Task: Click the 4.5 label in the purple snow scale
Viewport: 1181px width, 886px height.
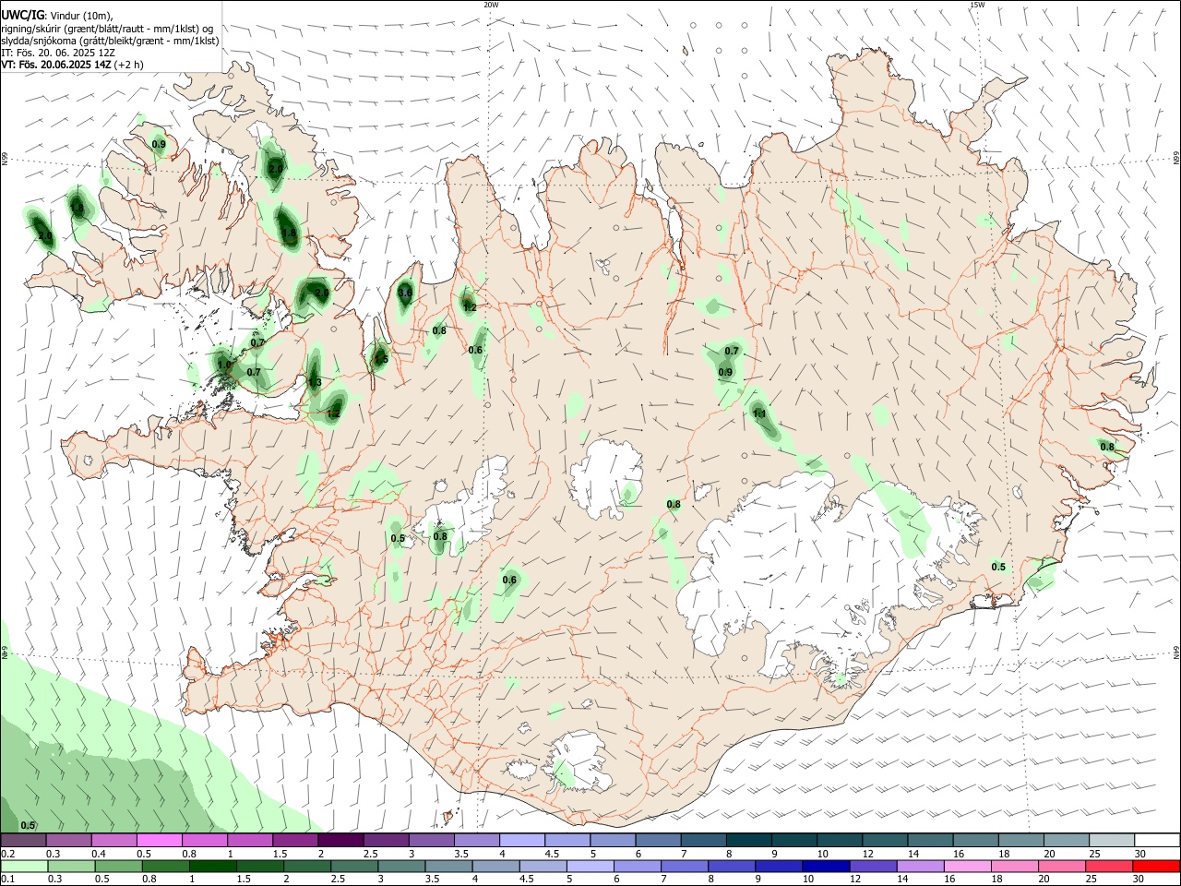Action: pos(552,854)
